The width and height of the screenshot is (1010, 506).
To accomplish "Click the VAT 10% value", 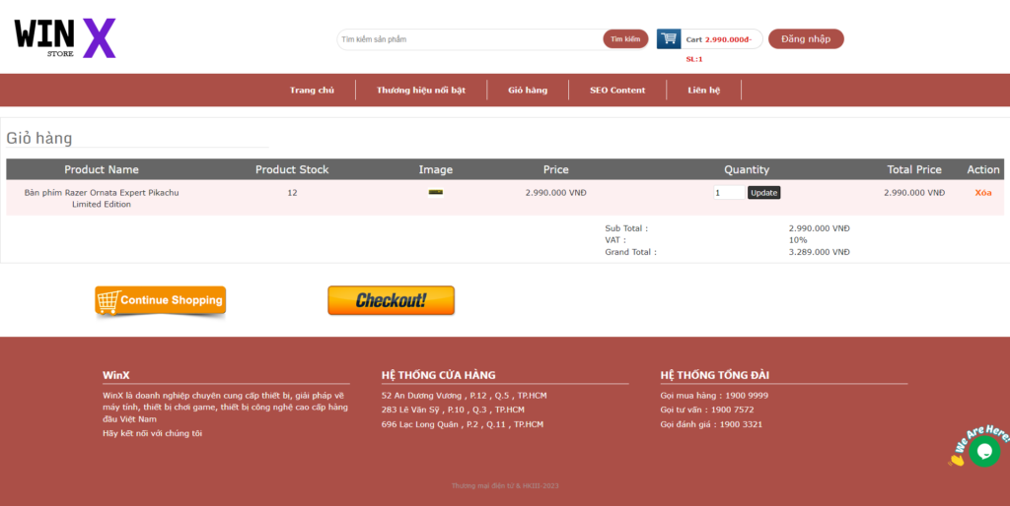I will (x=797, y=240).
